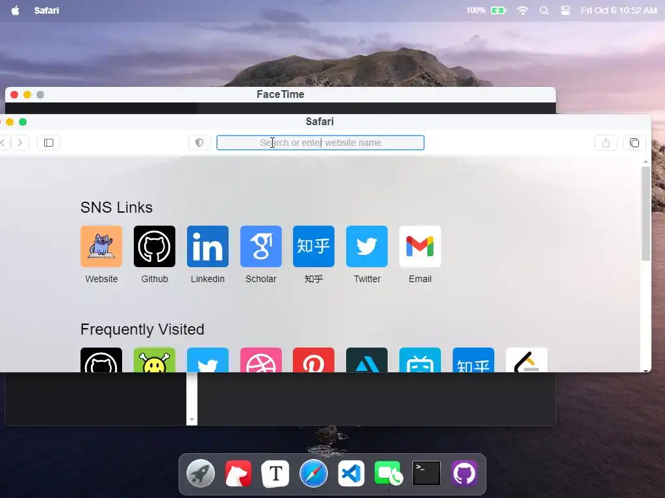Click the privacy shield icon in Safari
The image size is (665, 498).
[199, 143]
